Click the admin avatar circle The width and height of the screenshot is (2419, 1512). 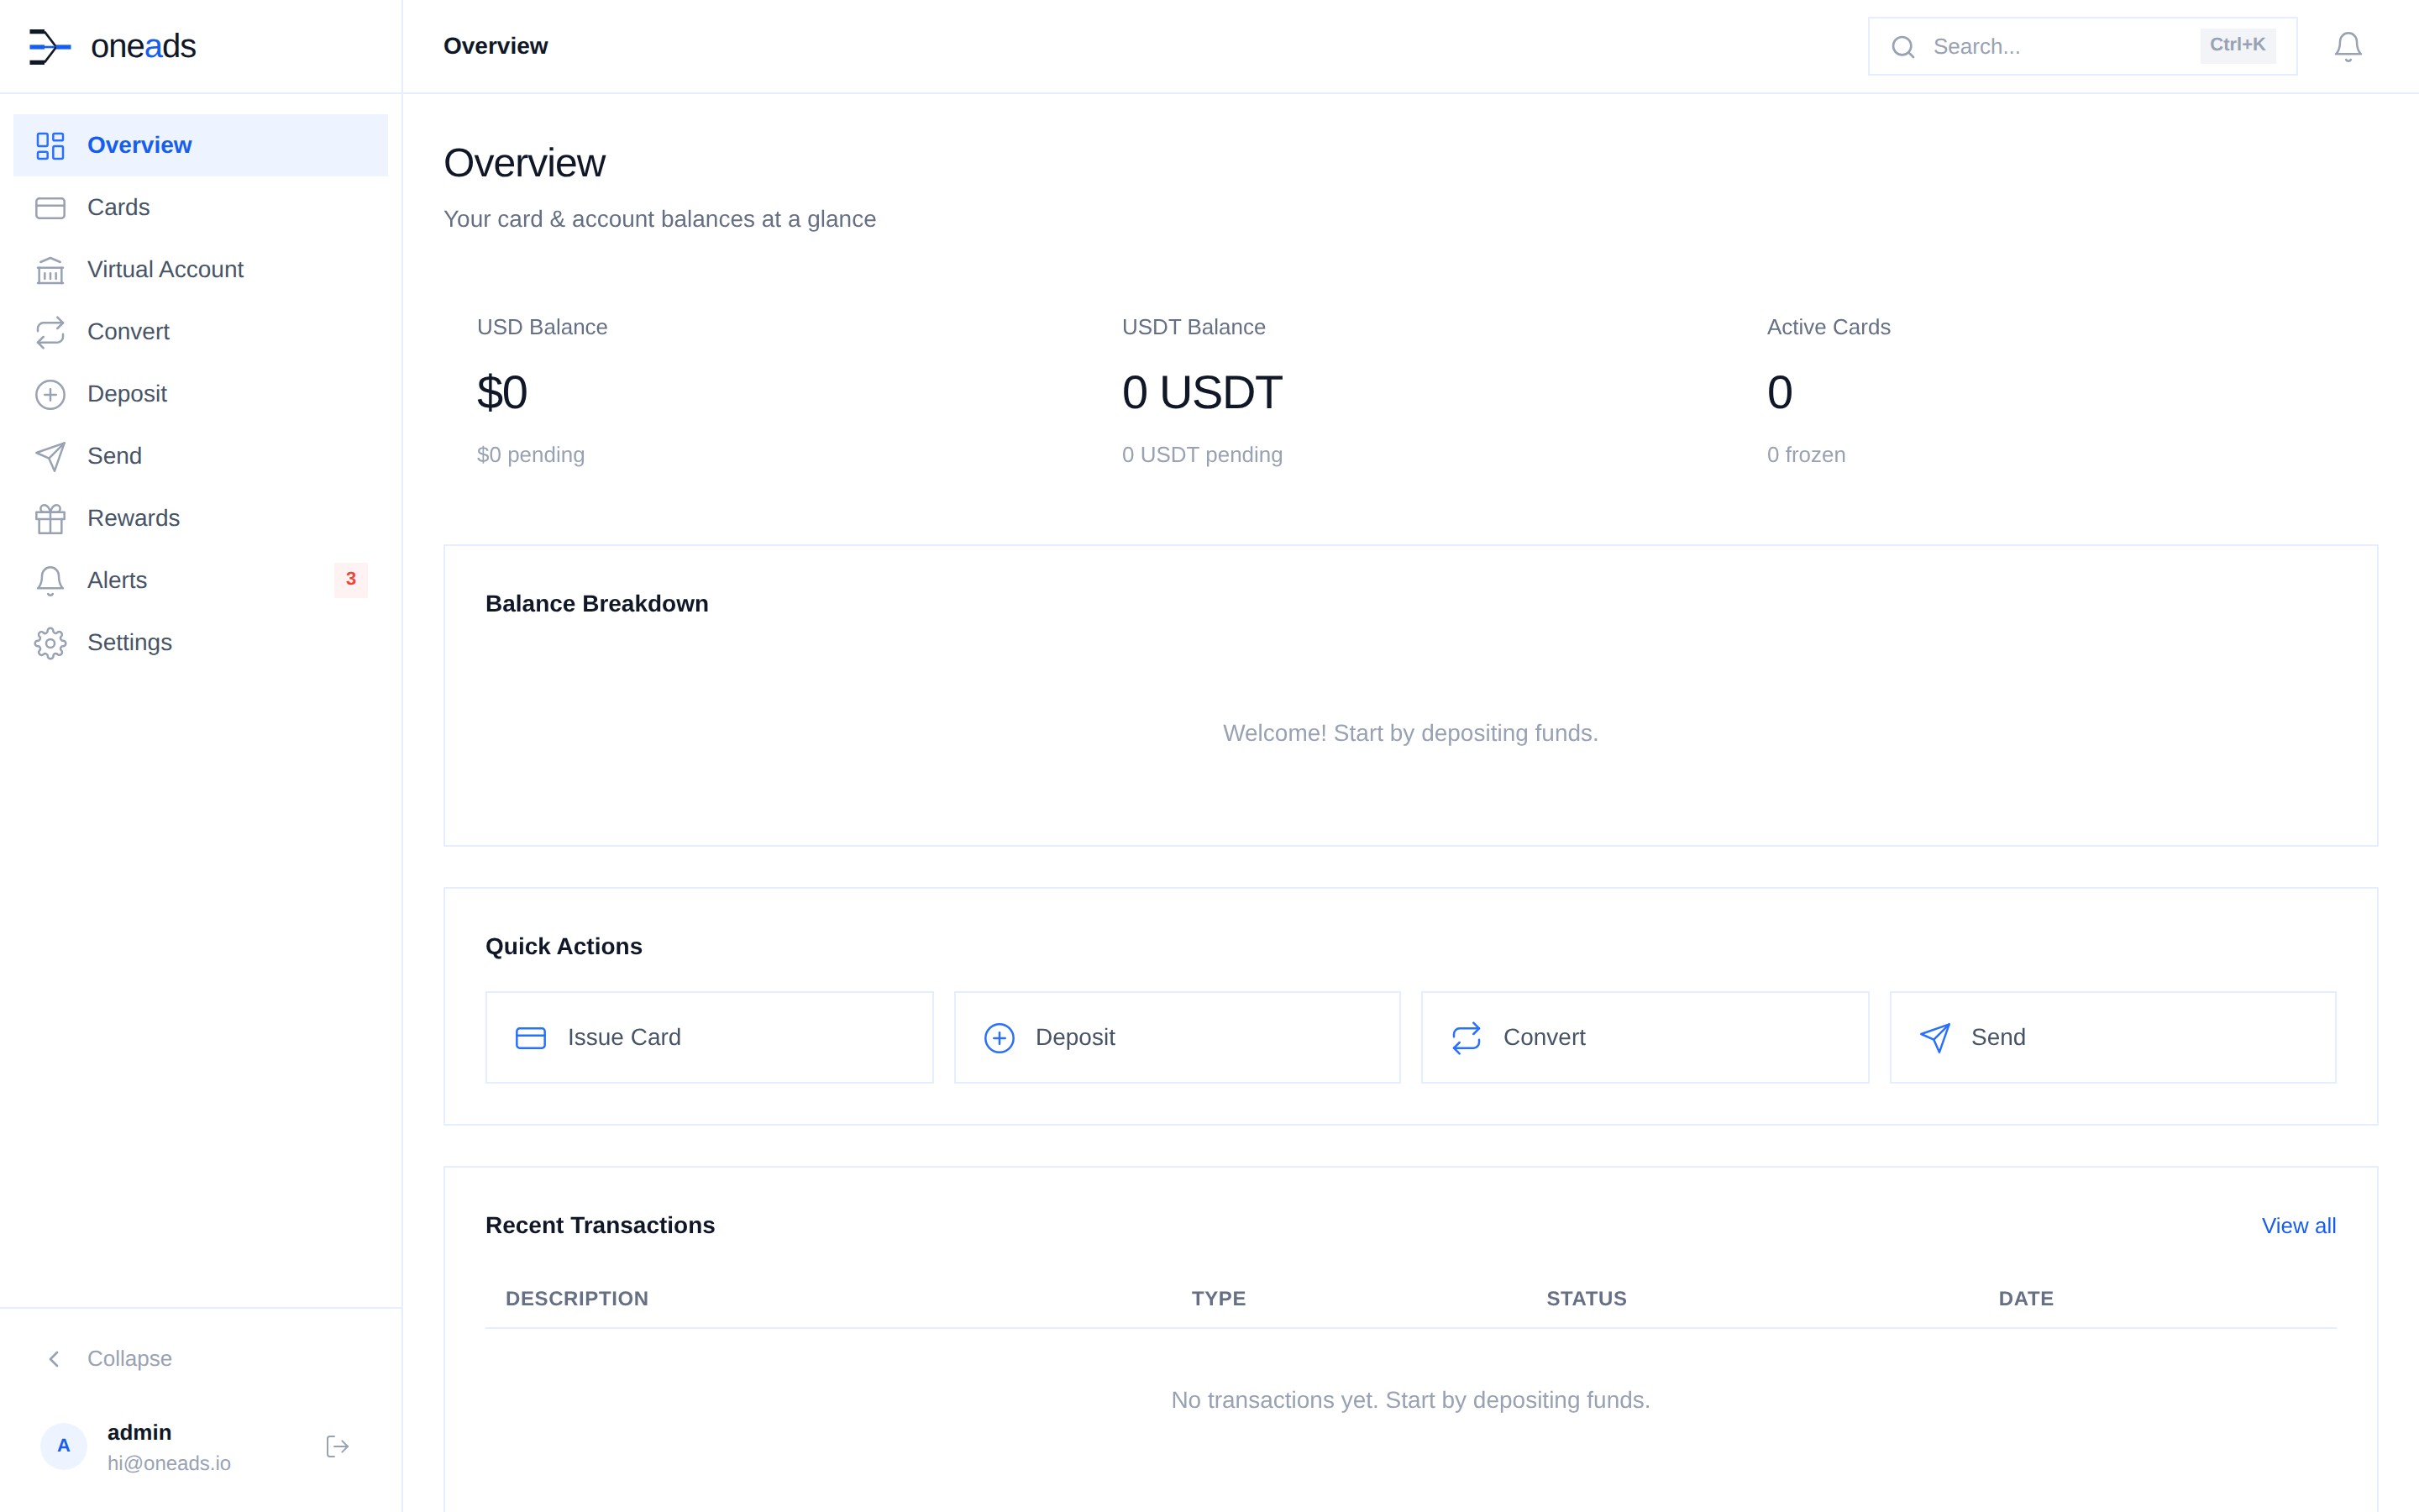click(x=63, y=1446)
